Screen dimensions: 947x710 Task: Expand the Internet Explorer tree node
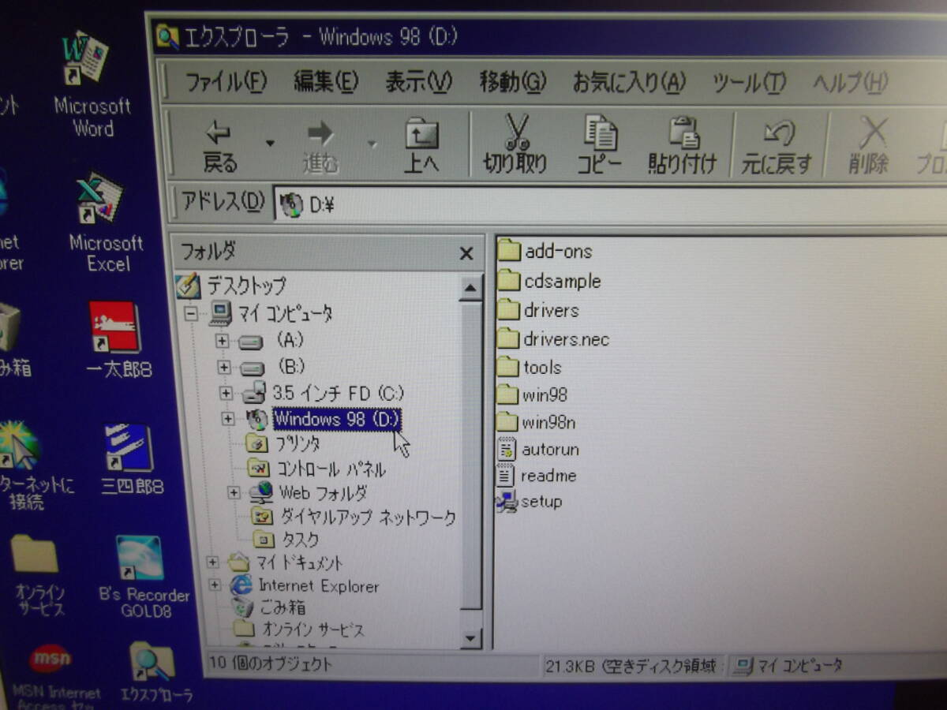(x=214, y=585)
